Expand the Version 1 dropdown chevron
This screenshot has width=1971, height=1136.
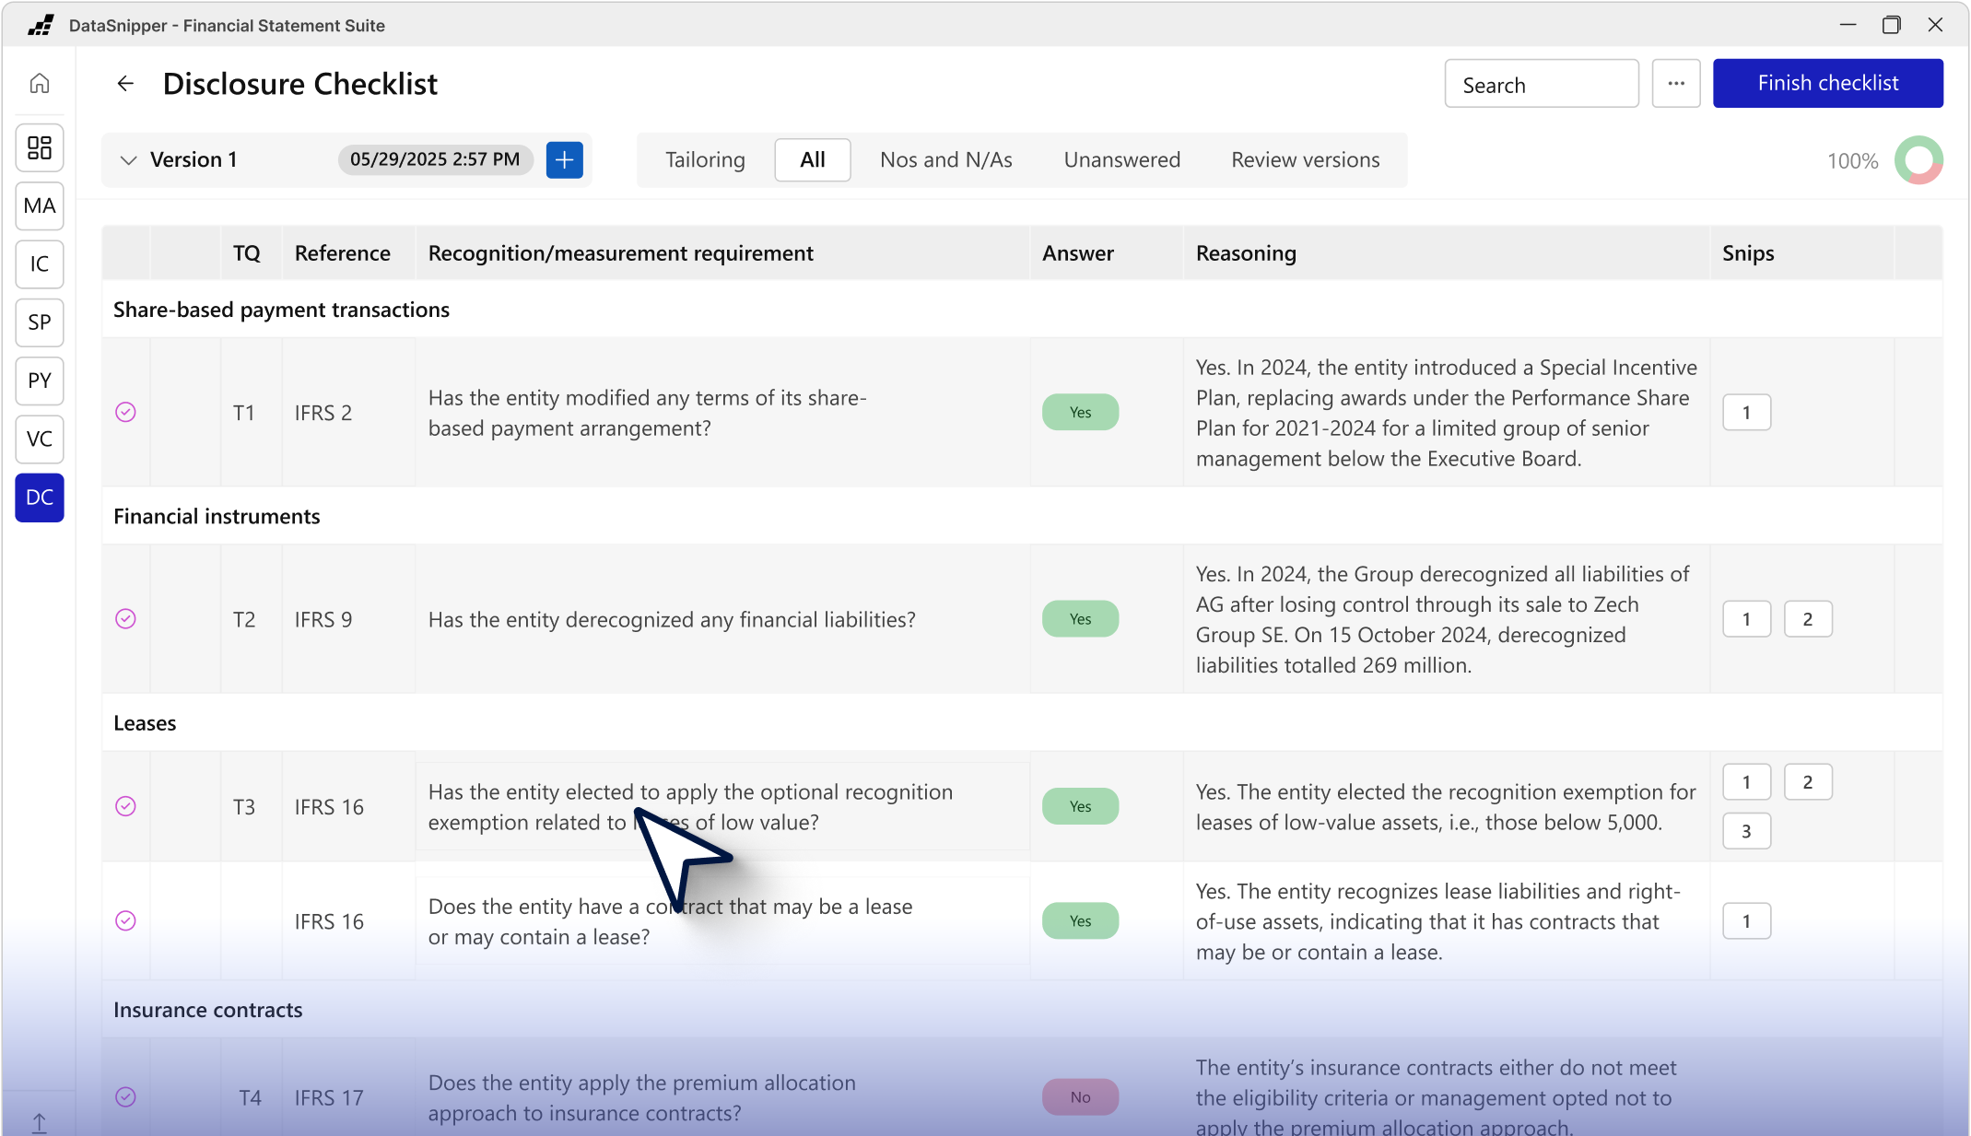coord(128,160)
